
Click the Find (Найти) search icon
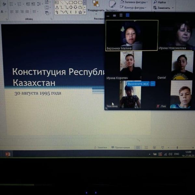point(155,2)
